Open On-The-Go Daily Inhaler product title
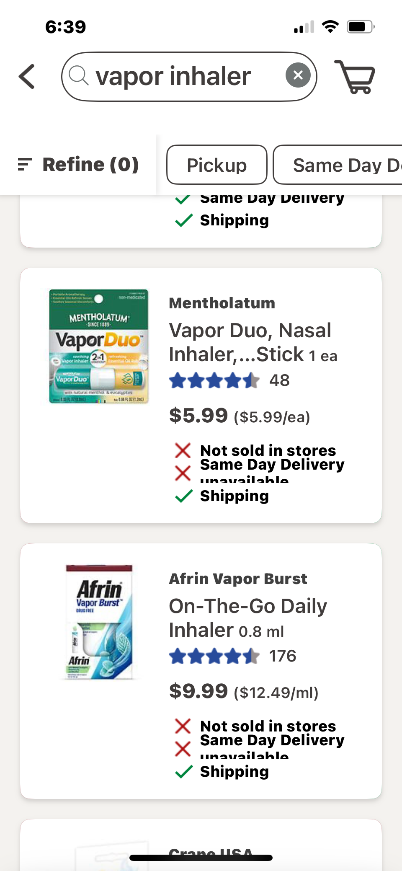 [x=248, y=618]
